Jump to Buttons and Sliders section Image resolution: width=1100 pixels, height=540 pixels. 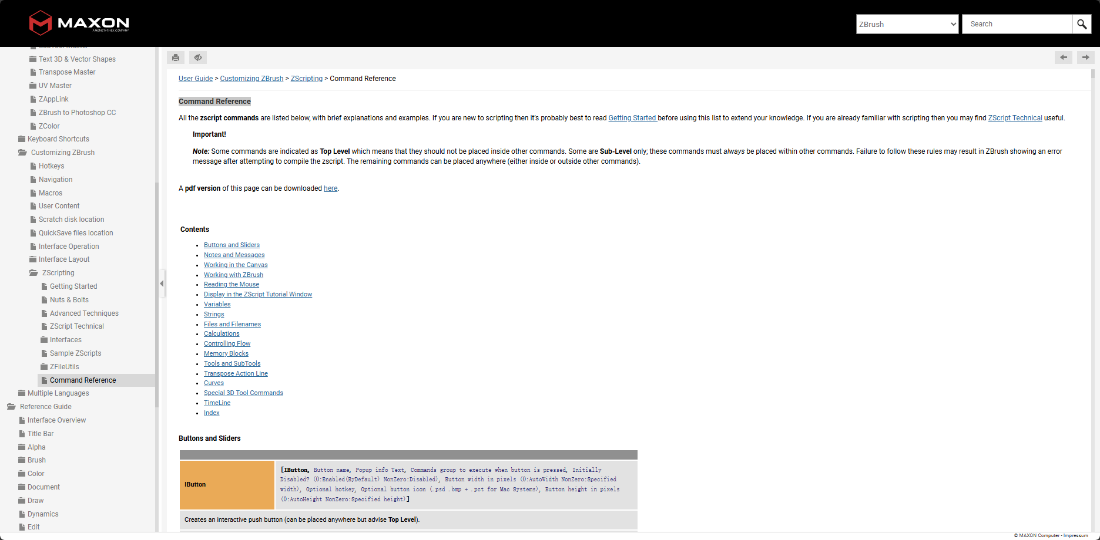coord(232,245)
